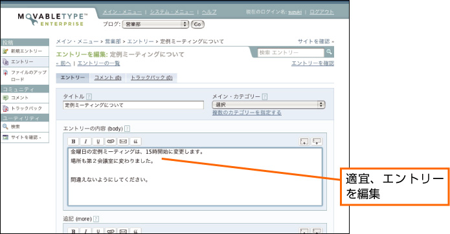Switch to the エントリー tab
450x234 pixels.
pos(73,78)
